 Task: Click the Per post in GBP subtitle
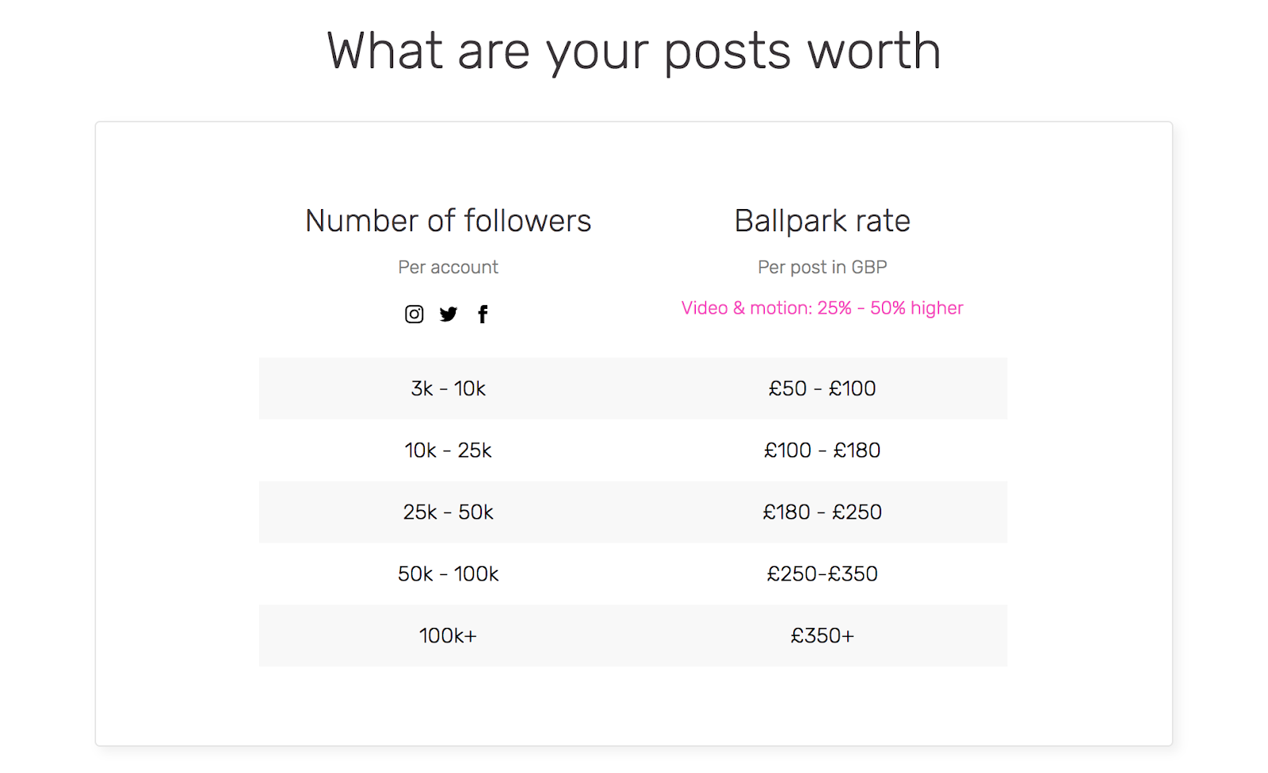823,268
